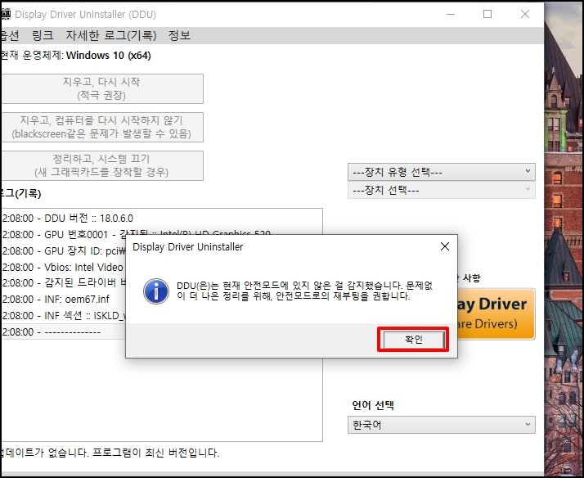This screenshot has height=478, width=584.
Task: Click the dialog's safe mode warning message
Action: pyautogui.click(x=304, y=291)
